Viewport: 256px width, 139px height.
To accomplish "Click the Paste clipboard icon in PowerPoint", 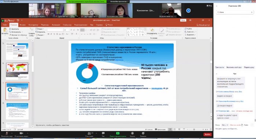I will coord(5,30).
